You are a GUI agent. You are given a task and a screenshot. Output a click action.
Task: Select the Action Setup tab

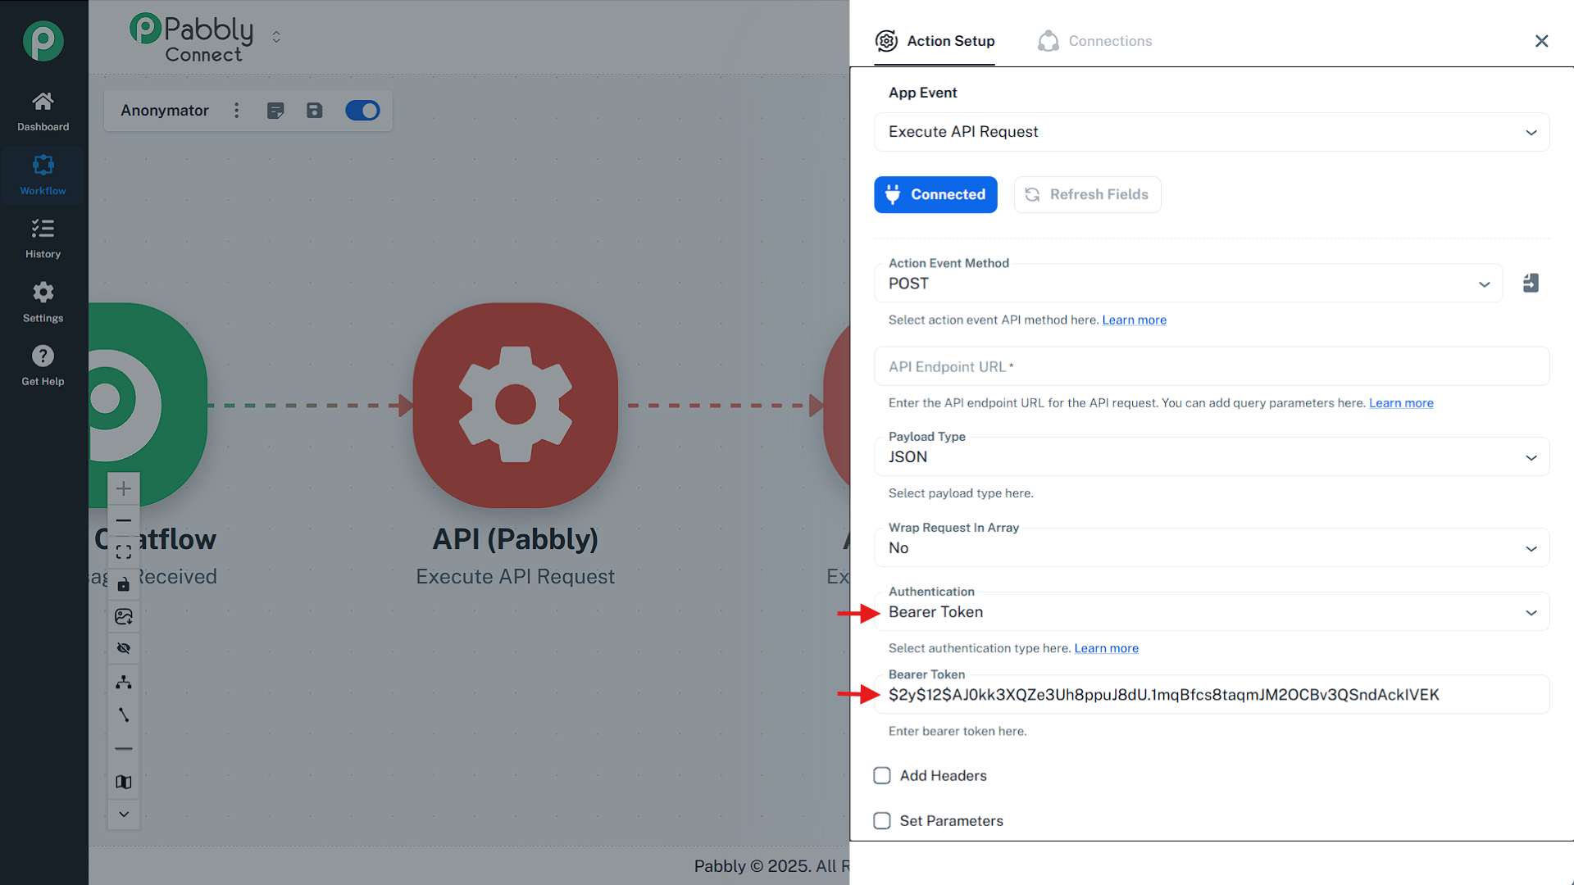(935, 40)
